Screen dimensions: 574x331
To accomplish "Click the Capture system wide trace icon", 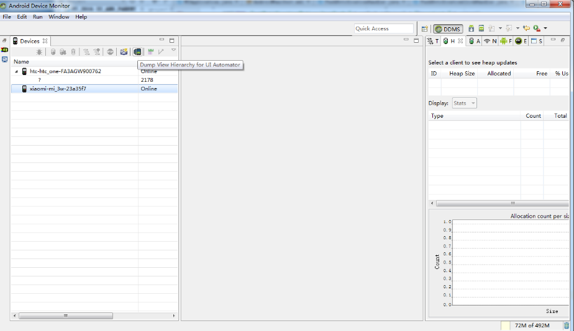I will pyautogui.click(x=150, y=52).
